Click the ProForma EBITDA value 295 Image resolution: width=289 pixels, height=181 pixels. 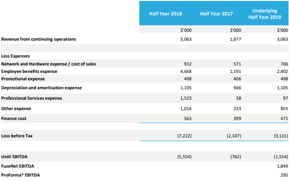click(284, 175)
